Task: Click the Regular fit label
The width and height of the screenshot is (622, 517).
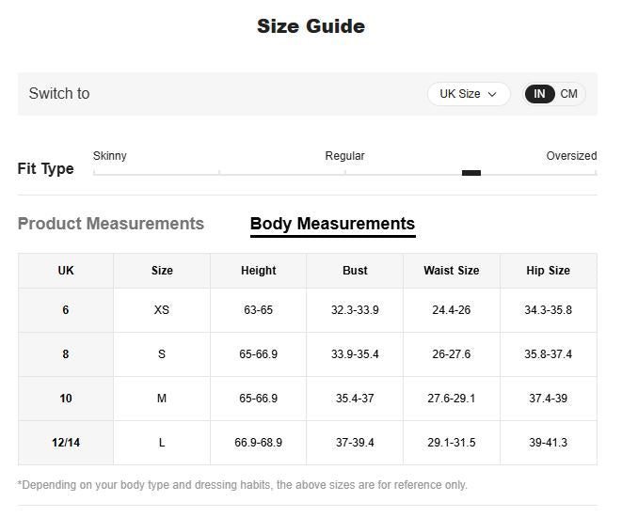Action: [344, 156]
